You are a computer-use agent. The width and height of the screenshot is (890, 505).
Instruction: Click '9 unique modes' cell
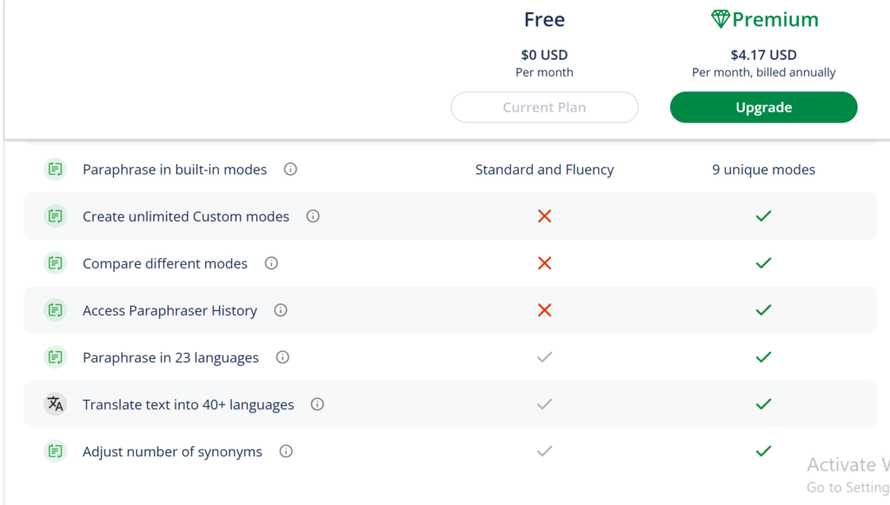(763, 169)
